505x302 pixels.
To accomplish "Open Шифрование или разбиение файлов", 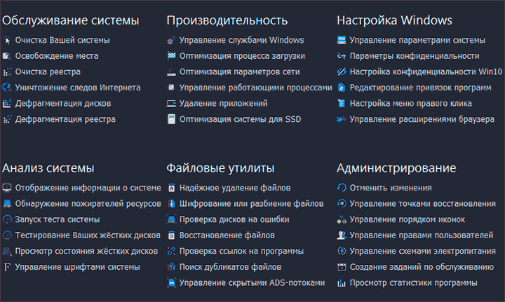I will (x=252, y=204).
